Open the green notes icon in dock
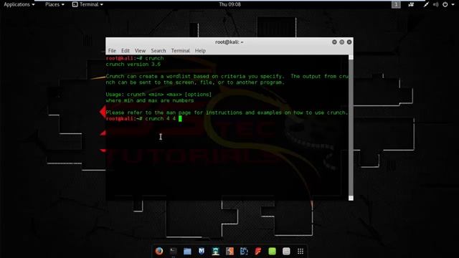 pyautogui.click(x=273, y=252)
